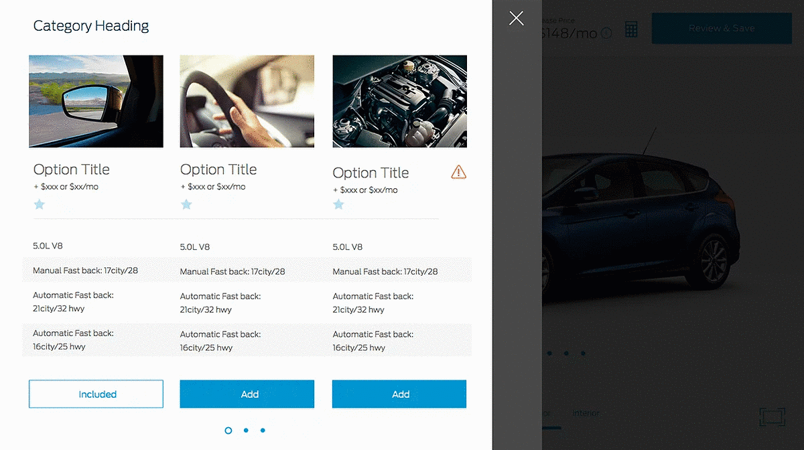Open the steering wheel thumbnail image
The width and height of the screenshot is (804, 450).
247,101
